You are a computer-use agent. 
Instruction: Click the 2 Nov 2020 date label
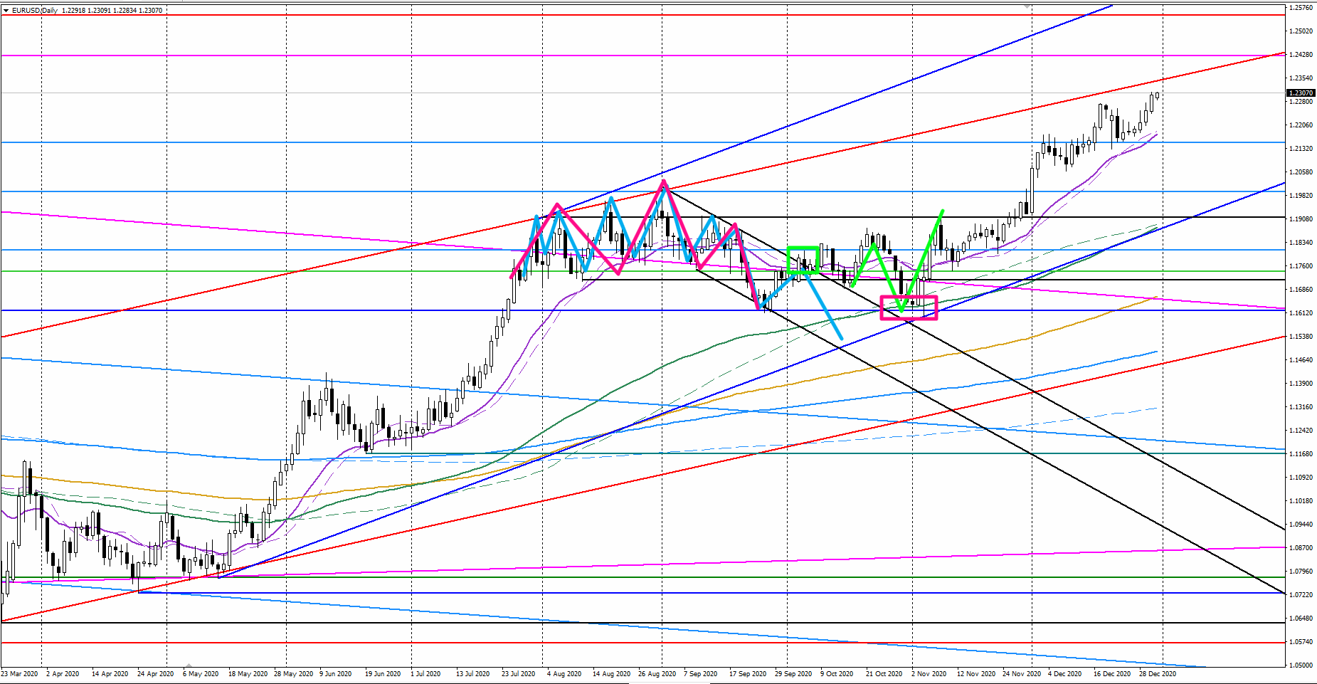click(x=929, y=674)
